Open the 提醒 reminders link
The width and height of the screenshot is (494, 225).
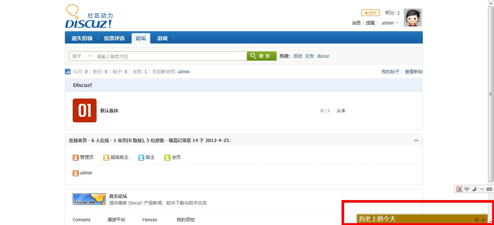(x=370, y=23)
